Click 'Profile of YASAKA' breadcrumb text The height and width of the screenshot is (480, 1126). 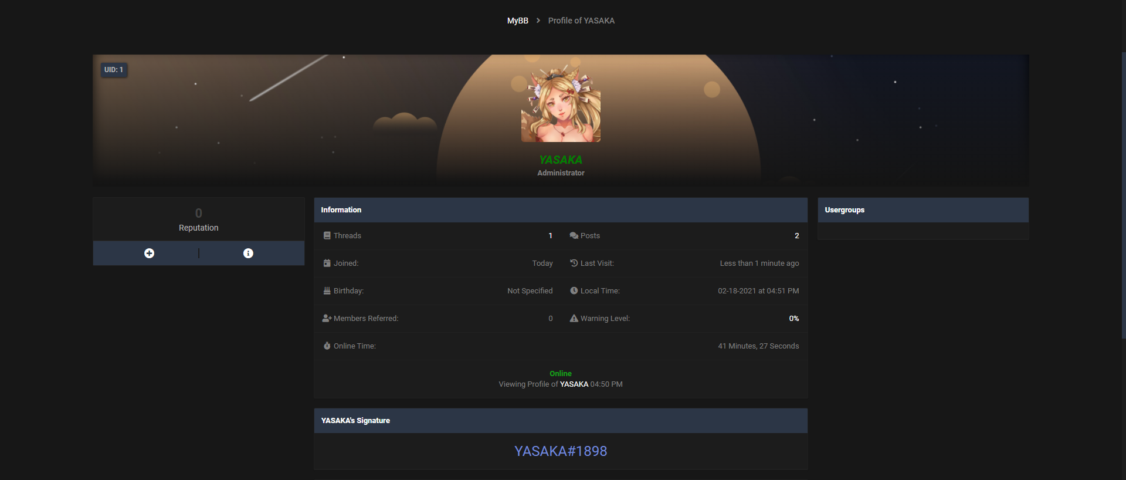tap(581, 21)
